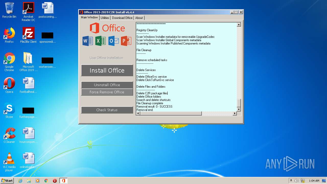Screen dimensions: 327x184
Task: Click the 'Delete Office folders' log line
Action: 149,97
